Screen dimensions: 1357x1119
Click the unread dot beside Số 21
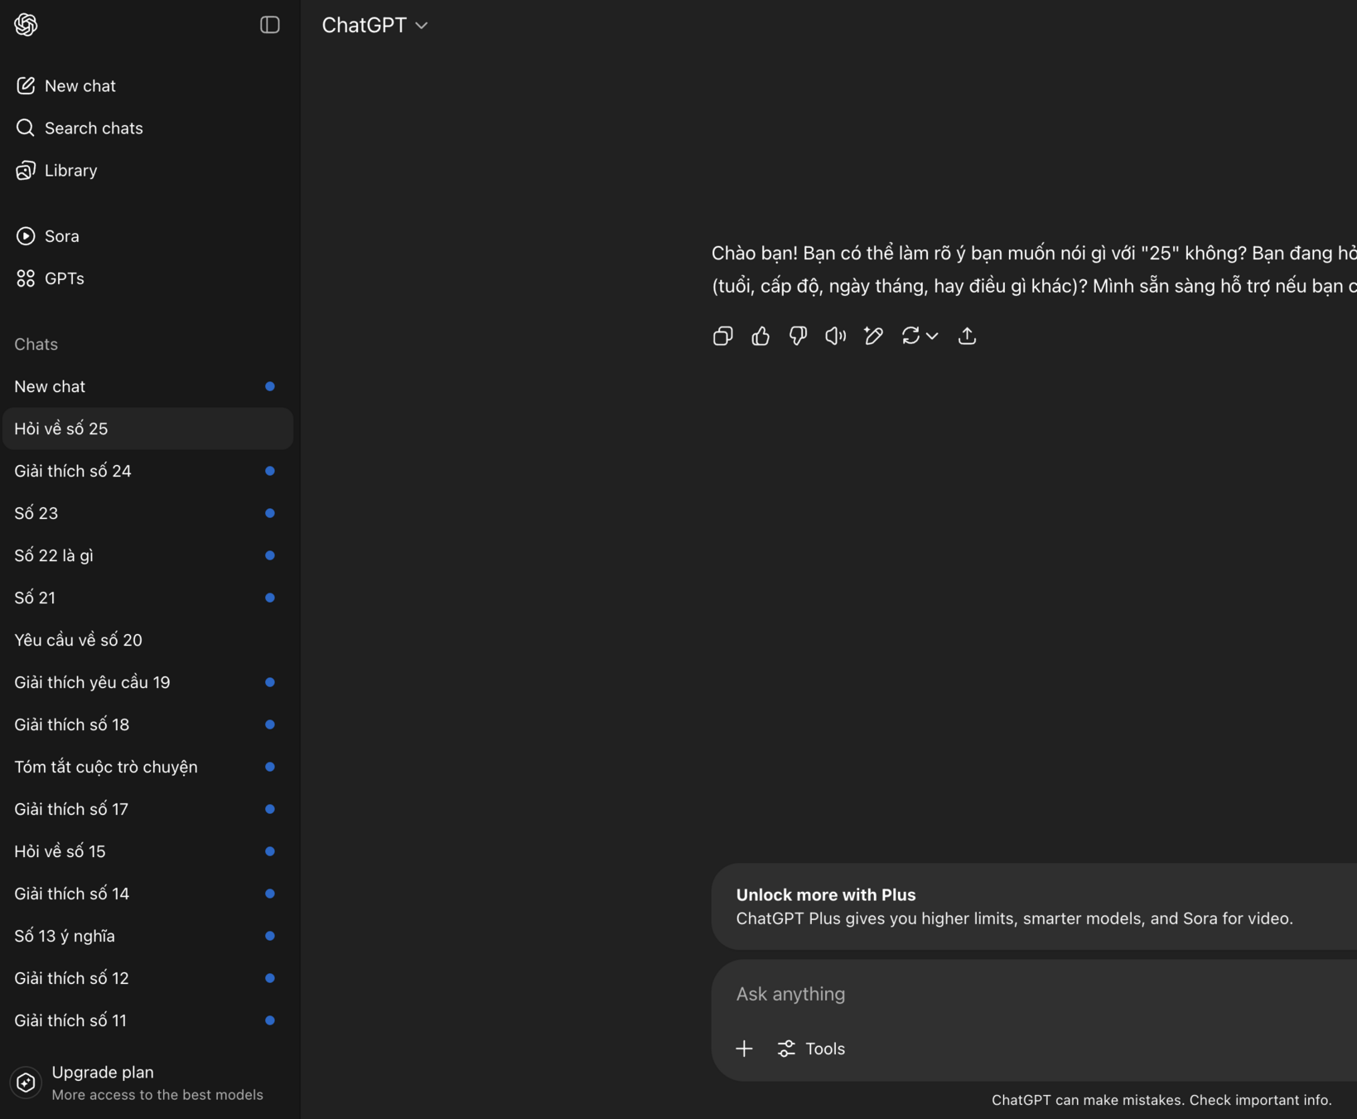[x=270, y=598]
